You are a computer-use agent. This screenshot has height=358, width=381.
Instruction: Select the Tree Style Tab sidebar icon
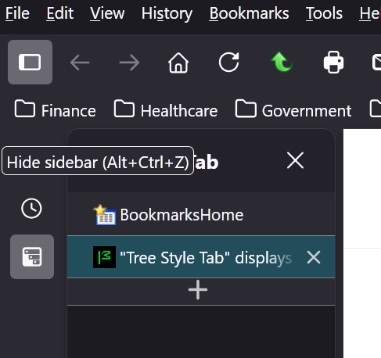pos(32,256)
